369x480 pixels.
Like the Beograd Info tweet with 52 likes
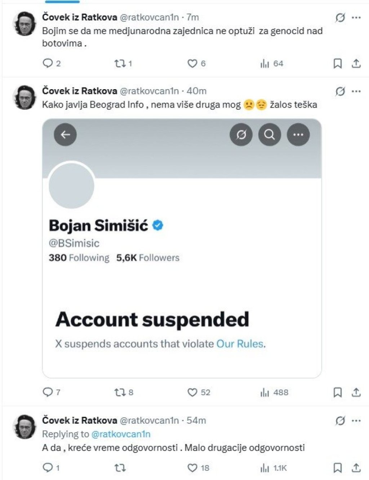click(192, 392)
